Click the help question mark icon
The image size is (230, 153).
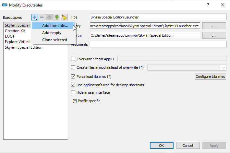(x=208, y=5)
